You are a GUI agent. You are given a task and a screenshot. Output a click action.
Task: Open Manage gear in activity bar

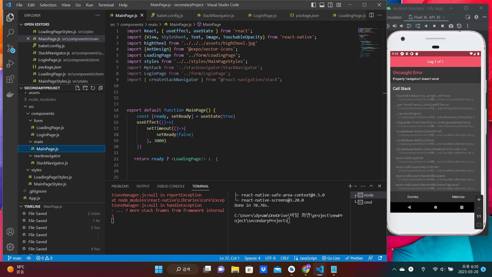(10, 247)
